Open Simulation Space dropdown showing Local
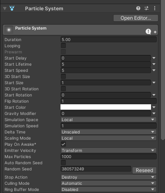The image size is (165, 193). (x=109, y=119)
